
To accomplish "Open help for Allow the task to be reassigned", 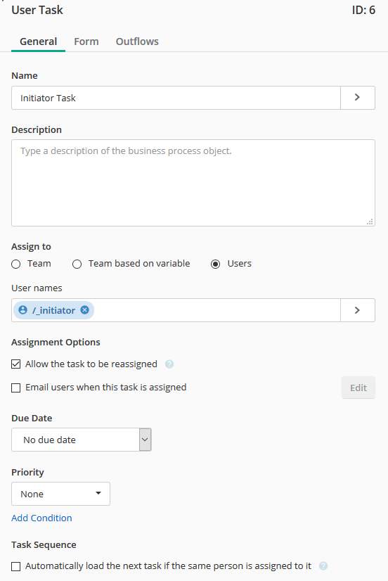I will 169,364.
